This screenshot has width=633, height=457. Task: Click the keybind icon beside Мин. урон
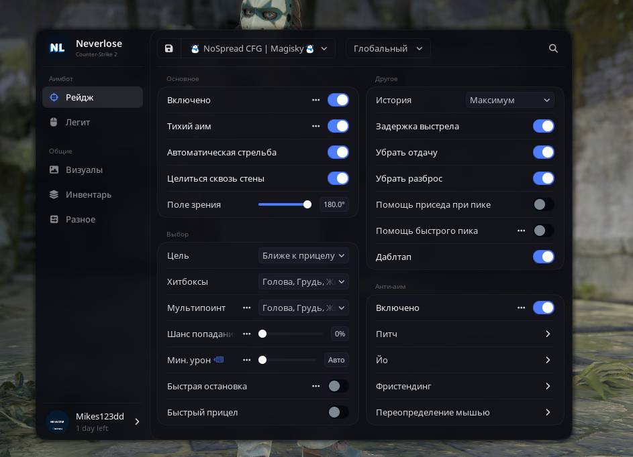pos(219,360)
